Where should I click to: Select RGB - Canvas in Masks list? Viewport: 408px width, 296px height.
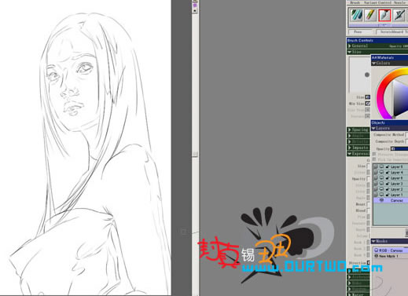(391, 250)
